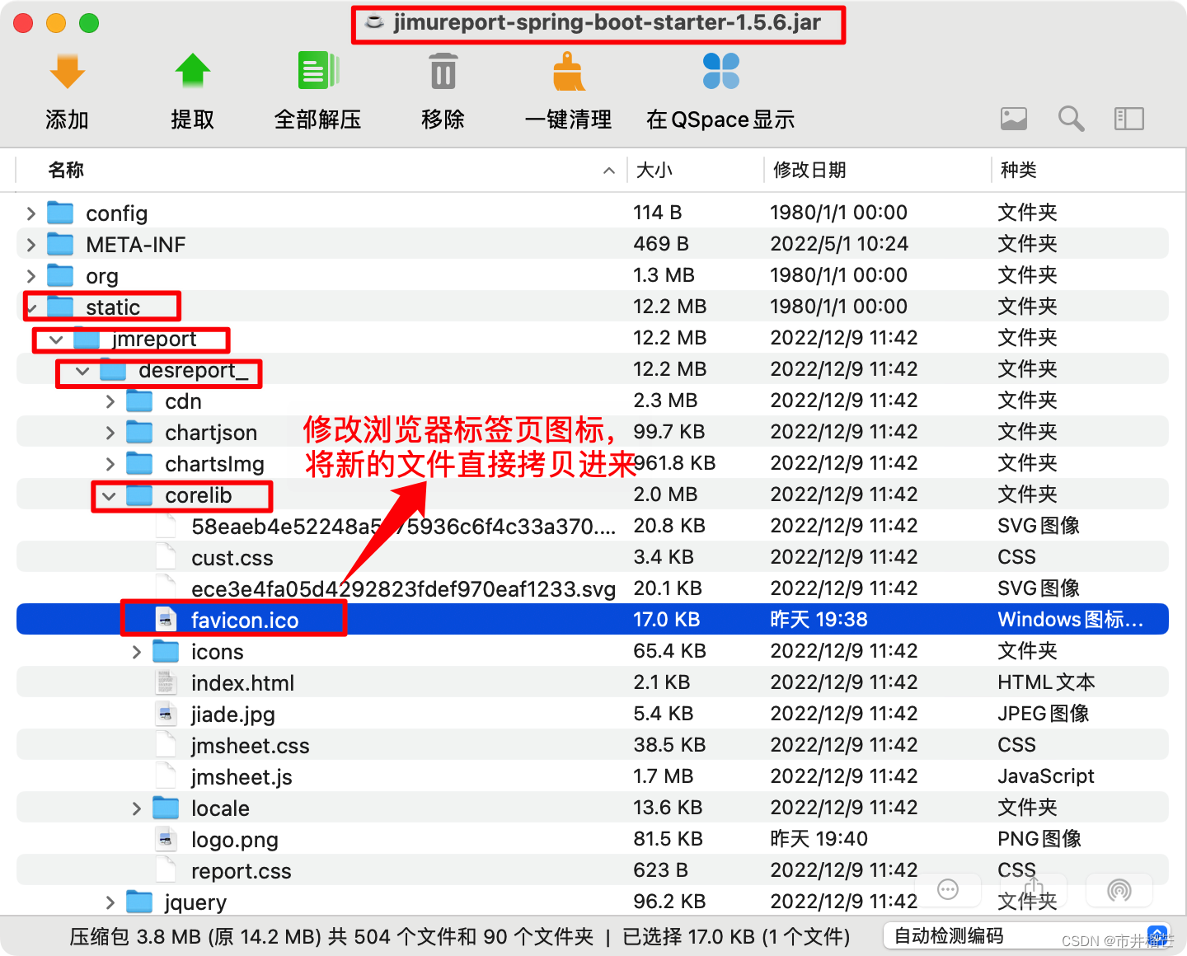Screen dimensions: 1187x956
Task: Select the jmsheet.css file name
Action: pyautogui.click(x=251, y=745)
